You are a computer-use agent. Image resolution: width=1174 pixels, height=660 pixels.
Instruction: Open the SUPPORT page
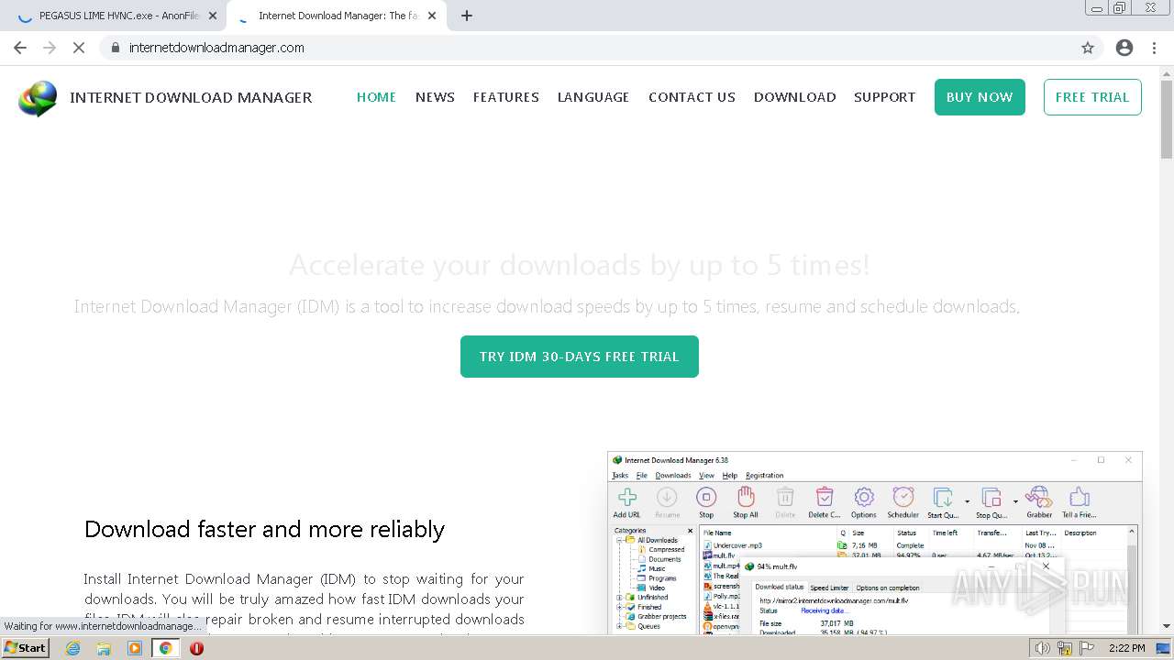pos(884,97)
